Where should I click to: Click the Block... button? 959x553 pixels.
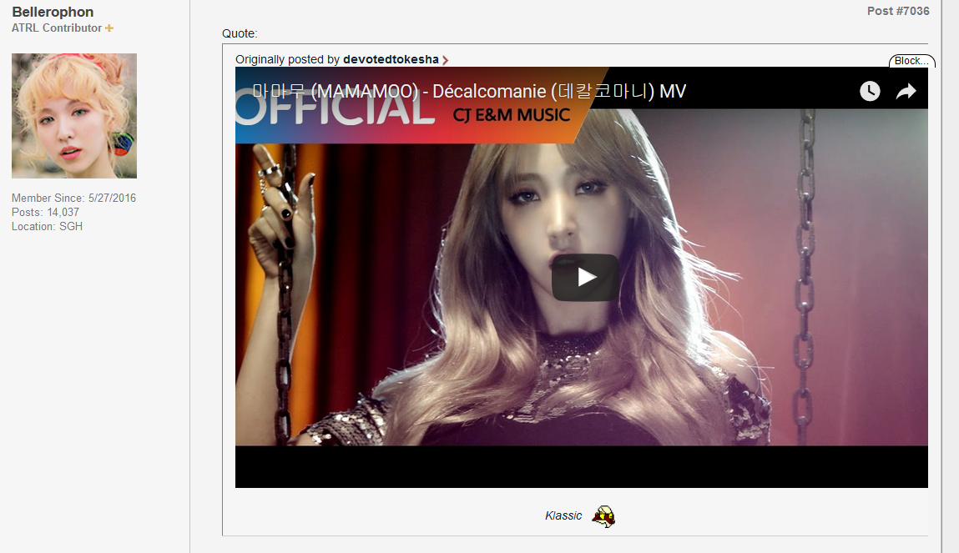911,61
